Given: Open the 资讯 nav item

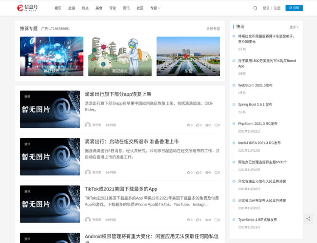Looking at the screenshot, I should pos(126,8).
